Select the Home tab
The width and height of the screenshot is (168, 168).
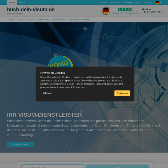(x=12, y=3)
